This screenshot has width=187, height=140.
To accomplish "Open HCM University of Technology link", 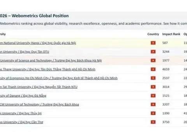I will [39, 105].
